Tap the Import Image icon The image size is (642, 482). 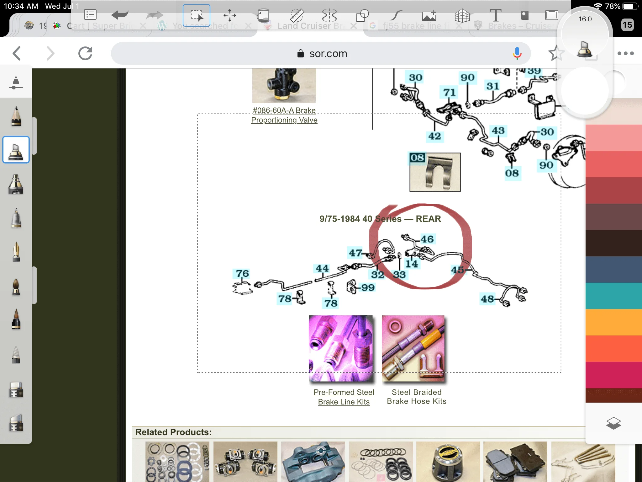pyautogui.click(x=429, y=15)
